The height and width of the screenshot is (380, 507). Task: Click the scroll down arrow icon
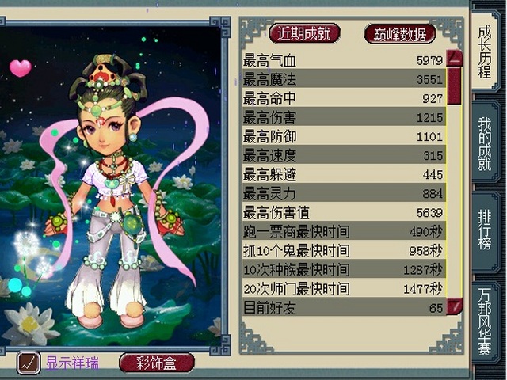[x=455, y=306]
